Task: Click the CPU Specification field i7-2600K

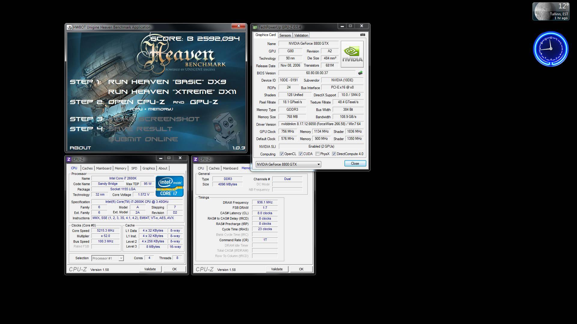Action: 137,202
